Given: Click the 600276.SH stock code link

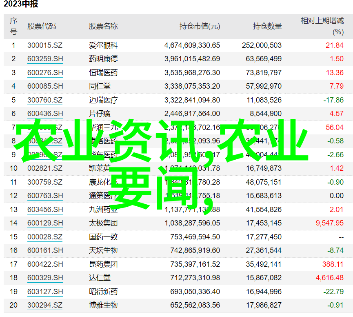Looking at the screenshot, I should (x=45, y=73).
